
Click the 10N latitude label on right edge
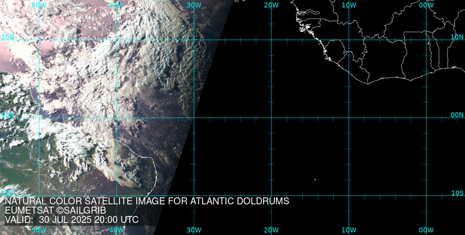coord(457,37)
